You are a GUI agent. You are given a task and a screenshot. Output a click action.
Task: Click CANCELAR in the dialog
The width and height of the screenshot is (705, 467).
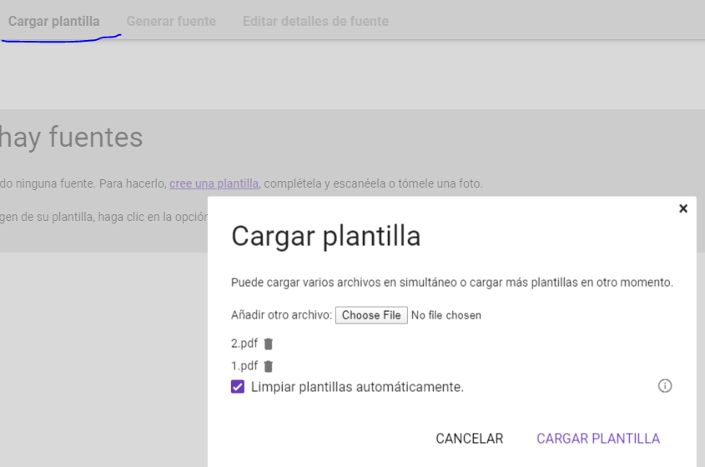point(470,439)
